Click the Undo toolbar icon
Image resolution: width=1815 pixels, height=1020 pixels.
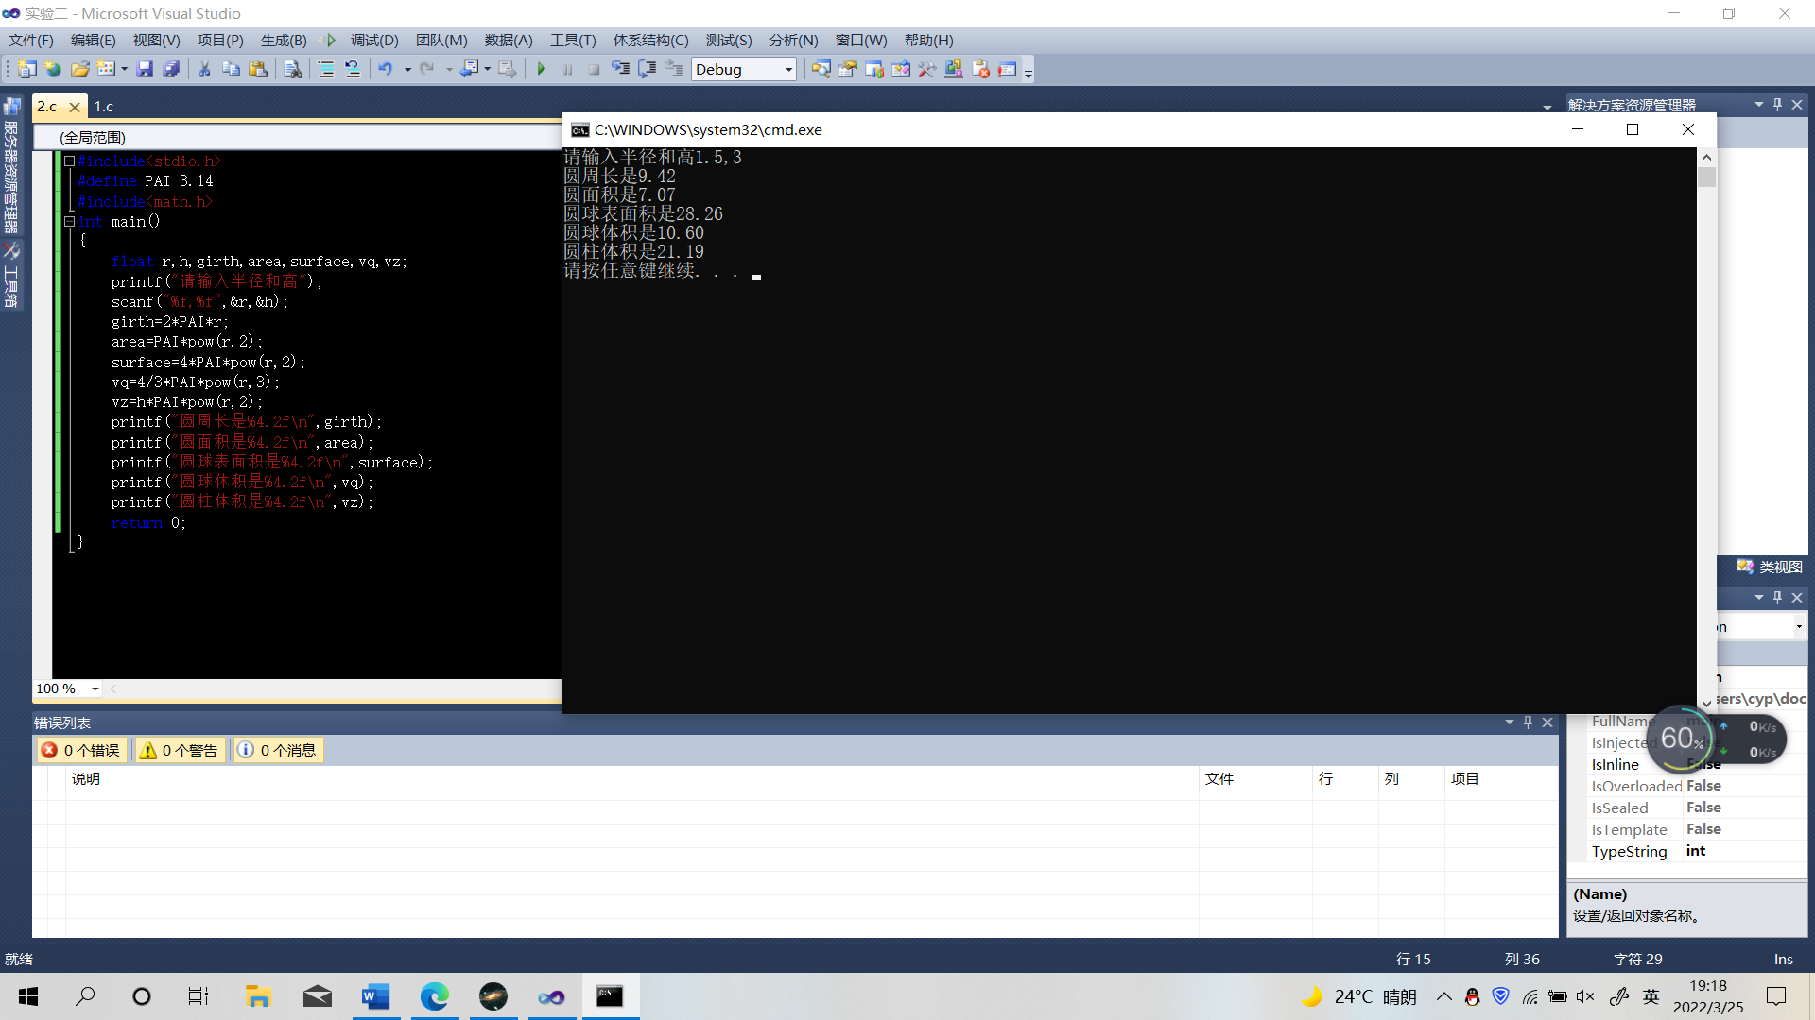pos(385,69)
